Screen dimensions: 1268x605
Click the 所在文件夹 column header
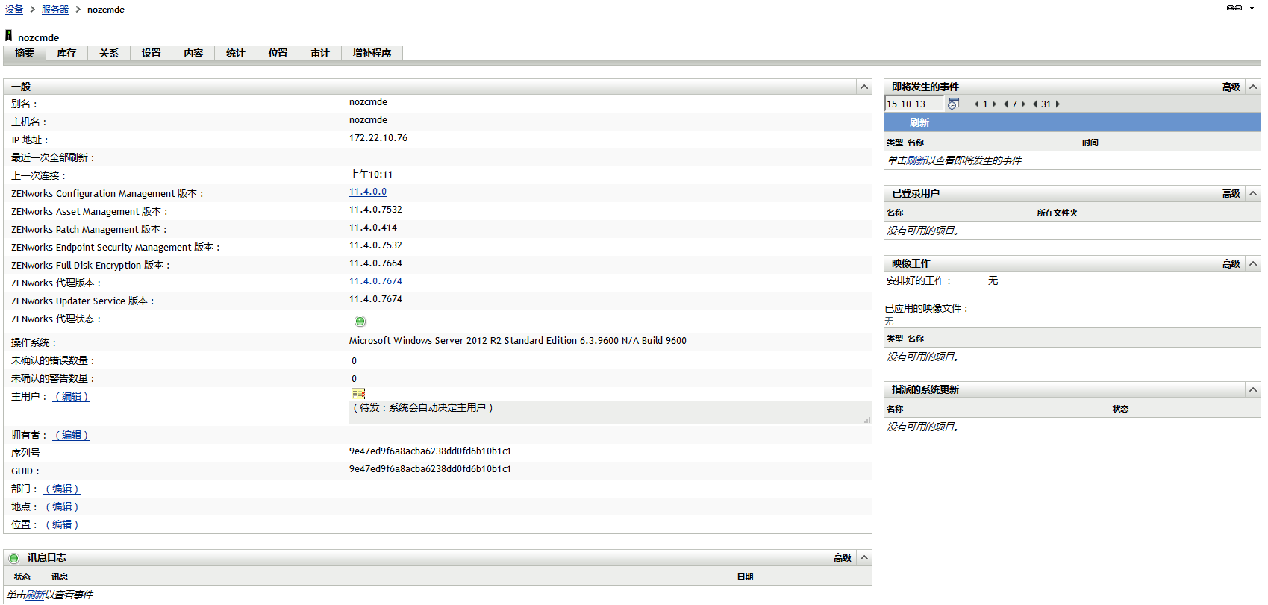point(1058,213)
